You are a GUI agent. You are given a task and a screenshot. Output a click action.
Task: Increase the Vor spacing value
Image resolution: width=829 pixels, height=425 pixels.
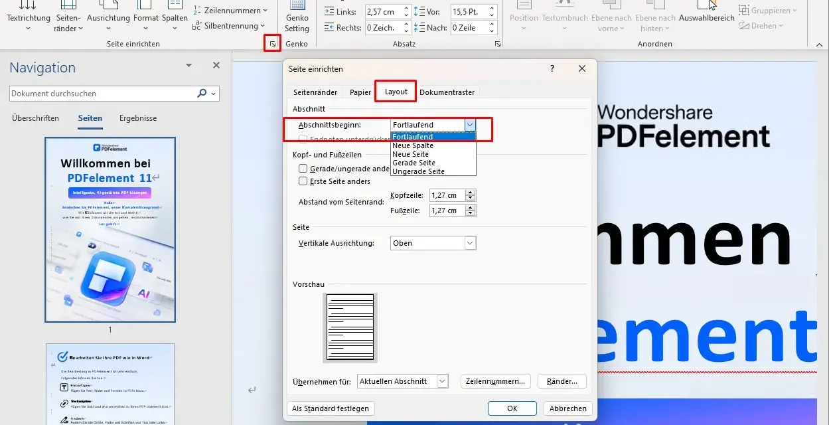coord(492,9)
